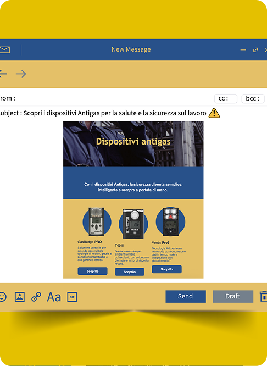The width and height of the screenshot is (267, 366).
Task: Click Scoprilo button under GasBadge PRO
Action: click(x=92, y=271)
